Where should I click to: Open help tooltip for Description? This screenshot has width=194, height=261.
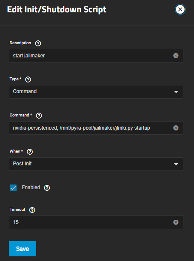[x=38, y=43]
